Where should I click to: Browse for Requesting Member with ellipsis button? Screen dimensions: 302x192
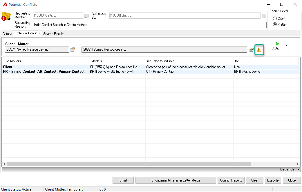(x=86, y=16)
